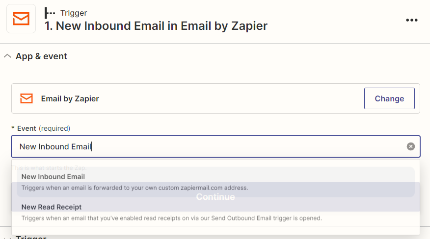This screenshot has height=239, width=430.
Task: Choose the New Read Receipt dropdown option
Action: (52, 207)
